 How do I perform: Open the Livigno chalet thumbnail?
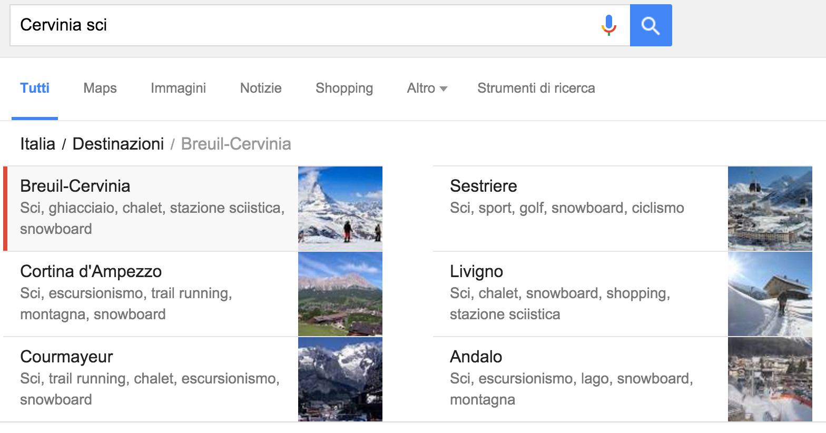pyautogui.click(x=770, y=294)
